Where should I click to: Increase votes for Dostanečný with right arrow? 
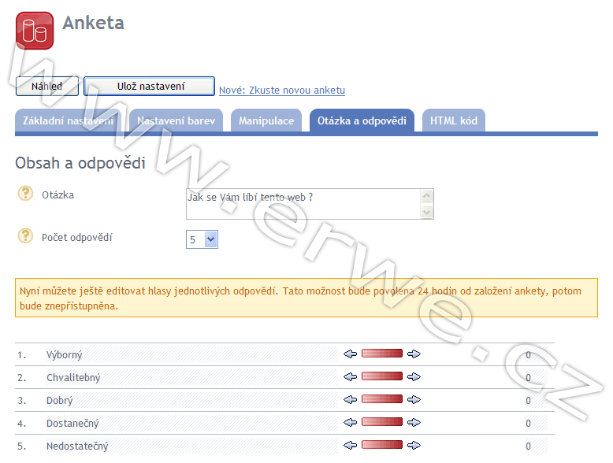click(x=414, y=422)
